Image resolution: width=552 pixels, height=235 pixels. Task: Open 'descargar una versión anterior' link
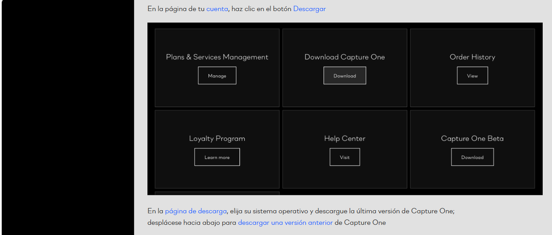tap(285, 223)
